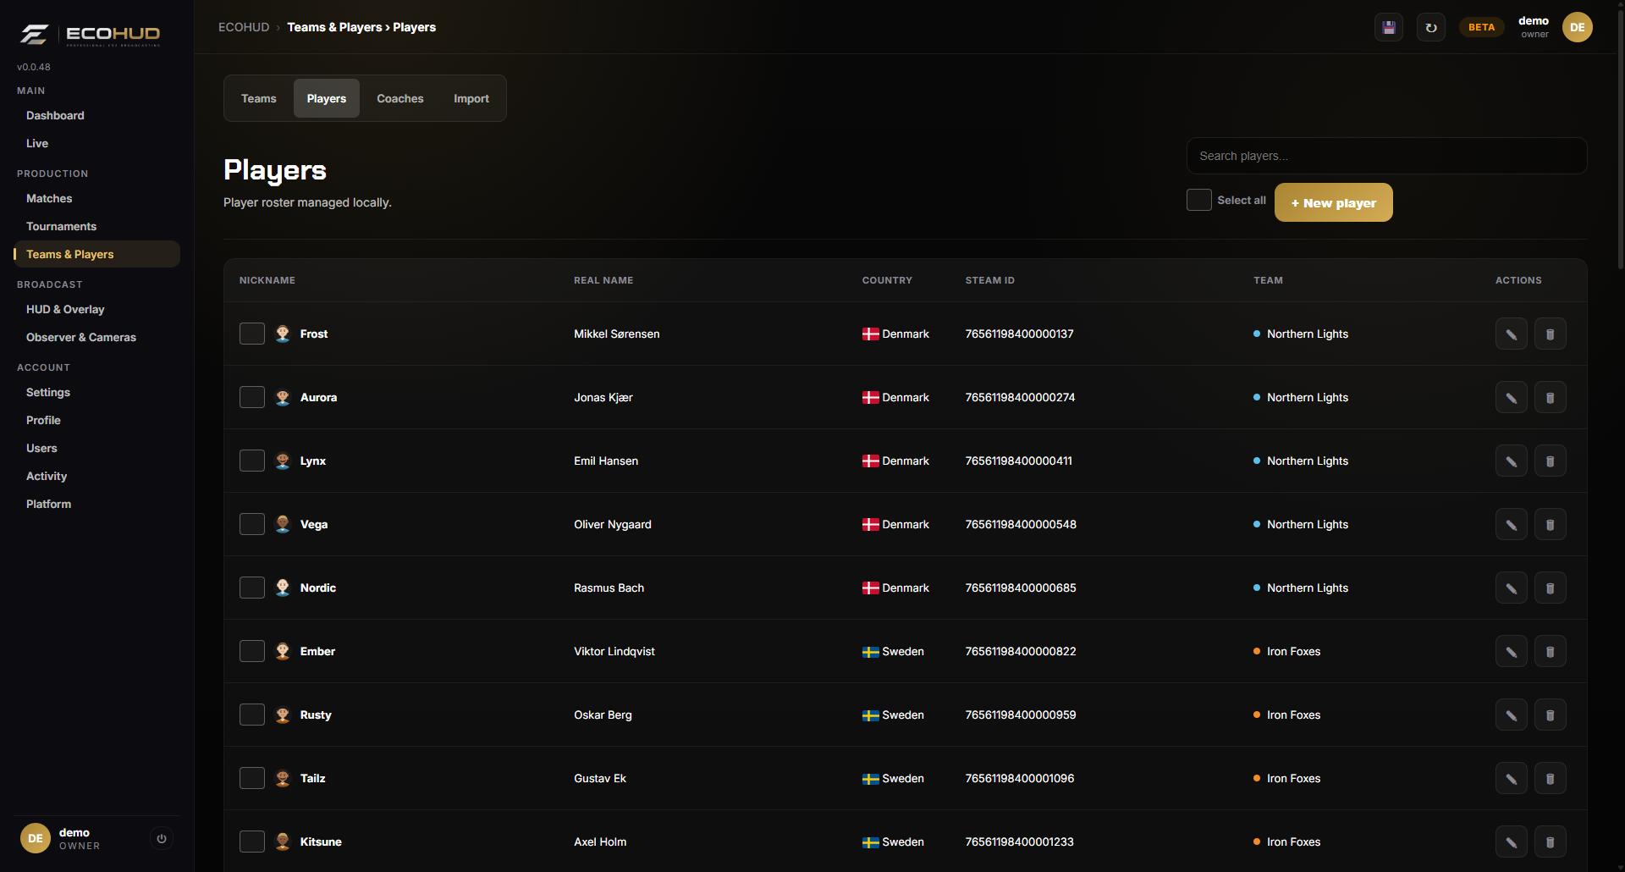Viewport: 1625px width, 872px height.
Task: Switch to the Teams tab
Action: pyautogui.click(x=259, y=98)
